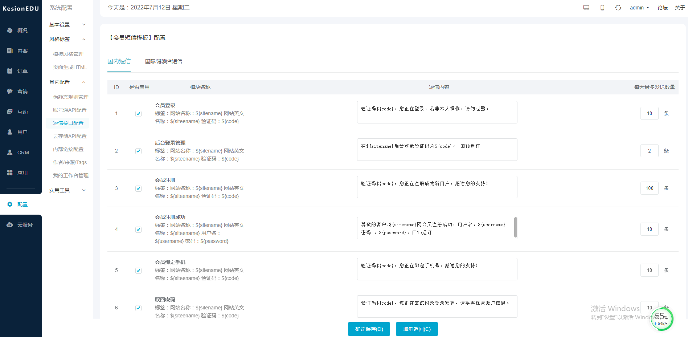Click the 确定保存(O) button
This screenshot has height=337, width=688.
(369, 329)
